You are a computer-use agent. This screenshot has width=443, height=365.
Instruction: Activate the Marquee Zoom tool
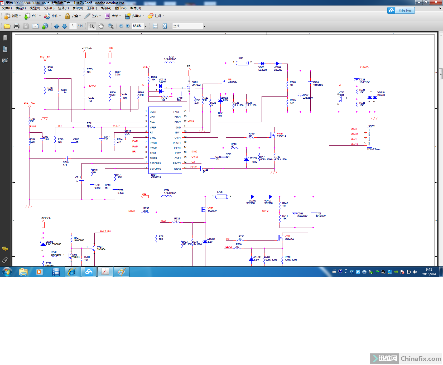click(111, 26)
